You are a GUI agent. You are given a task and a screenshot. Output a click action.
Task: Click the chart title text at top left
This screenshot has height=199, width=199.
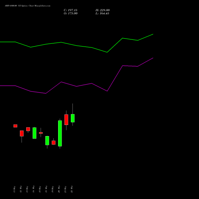27,6
